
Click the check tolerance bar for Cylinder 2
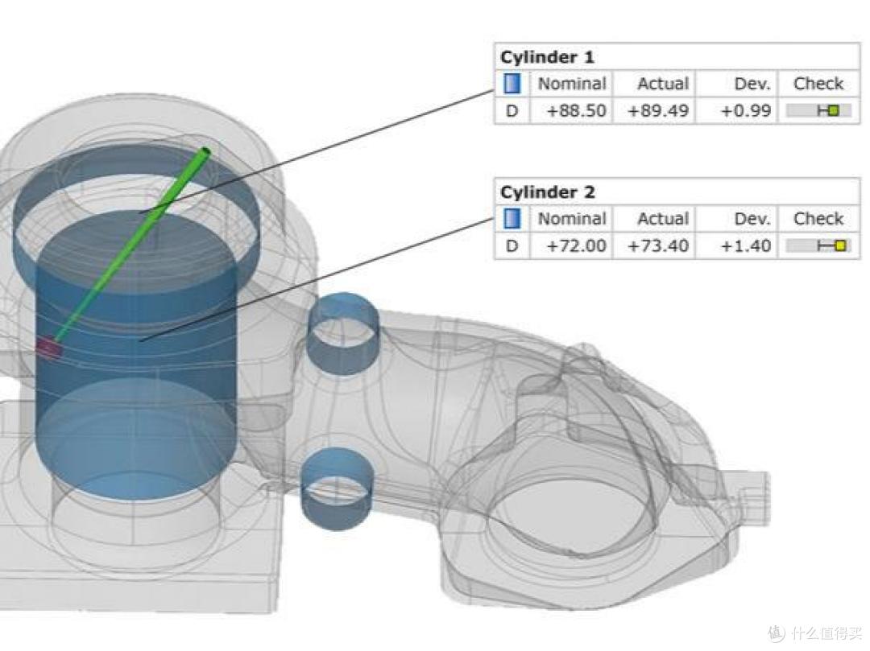pos(818,245)
